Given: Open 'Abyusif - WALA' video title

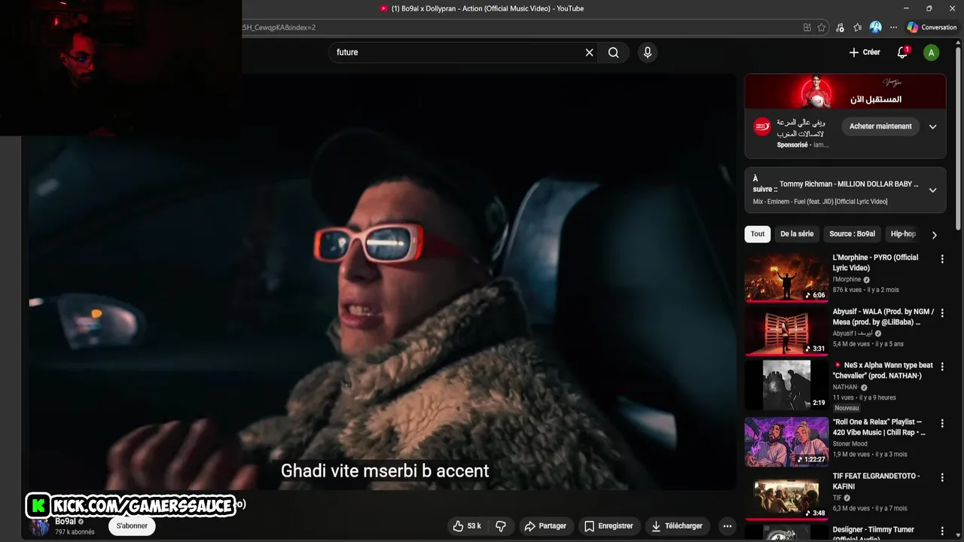Looking at the screenshot, I should point(883,317).
